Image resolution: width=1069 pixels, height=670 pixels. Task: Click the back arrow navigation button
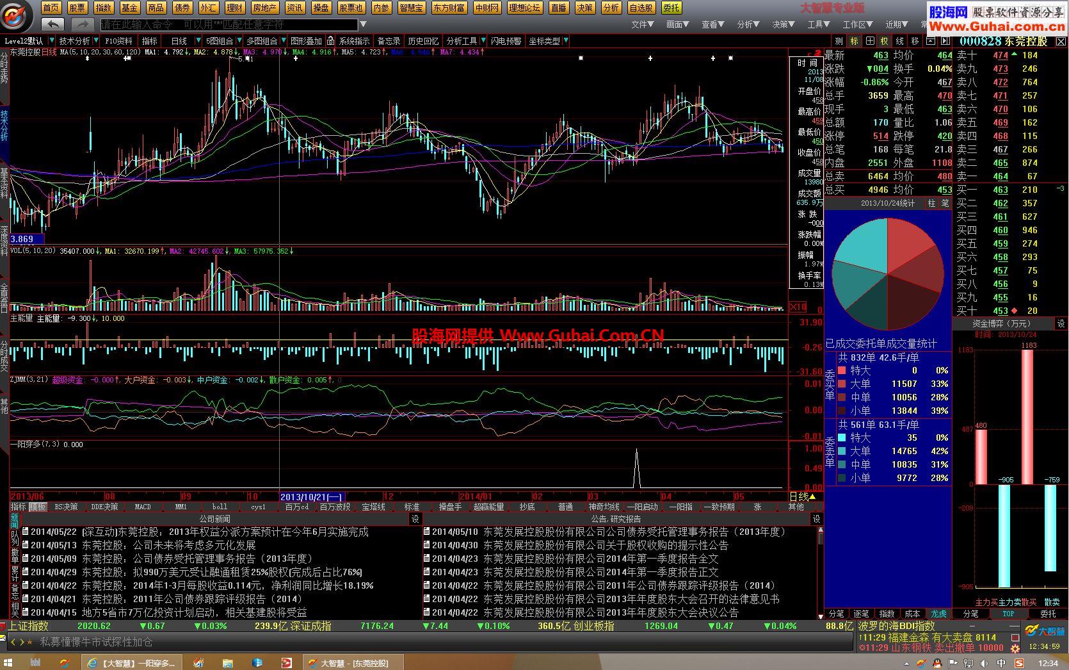(52, 24)
